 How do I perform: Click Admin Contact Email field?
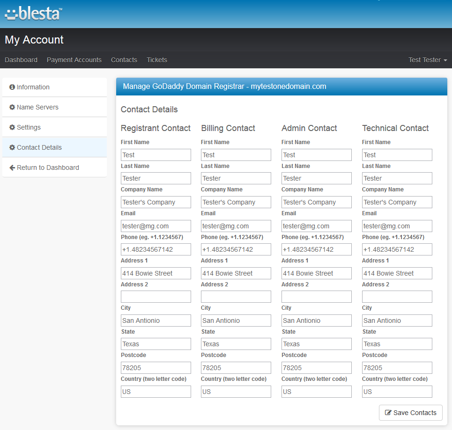coord(317,226)
